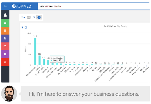
Task: Open the user profile sidebar icon
Action: pos(5,15)
